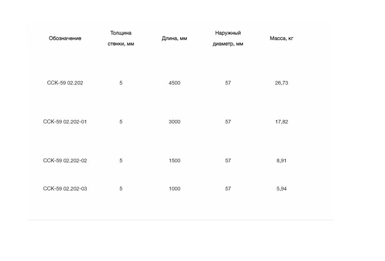Viewport: 385px width, 261px height.
Task: Click the mass value 26,73
Action: 281,83
